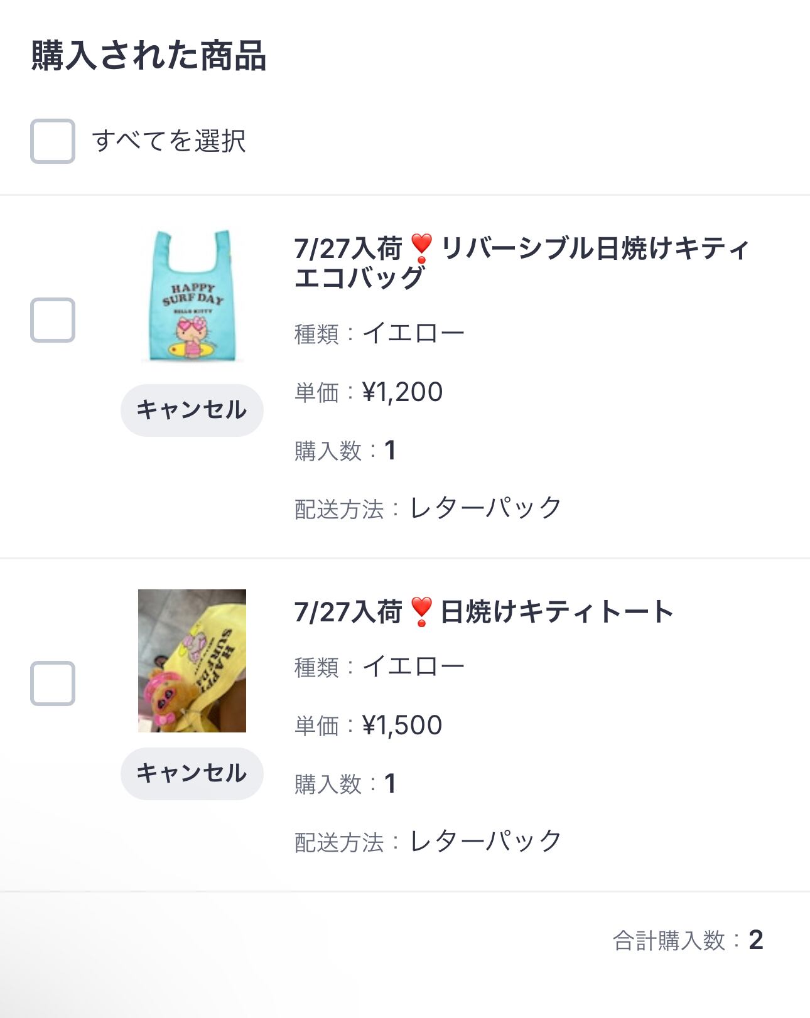Open the turquoise eco bag thumbnail
The image size is (810, 1018).
[x=192, y=296]
